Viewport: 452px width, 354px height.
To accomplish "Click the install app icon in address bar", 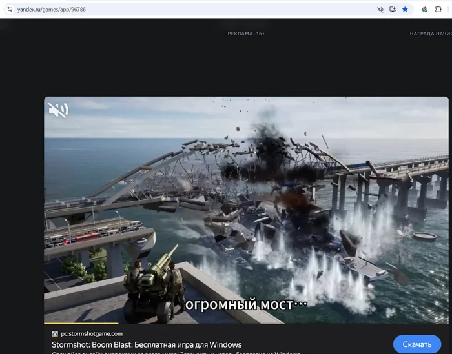I will 393,10.
